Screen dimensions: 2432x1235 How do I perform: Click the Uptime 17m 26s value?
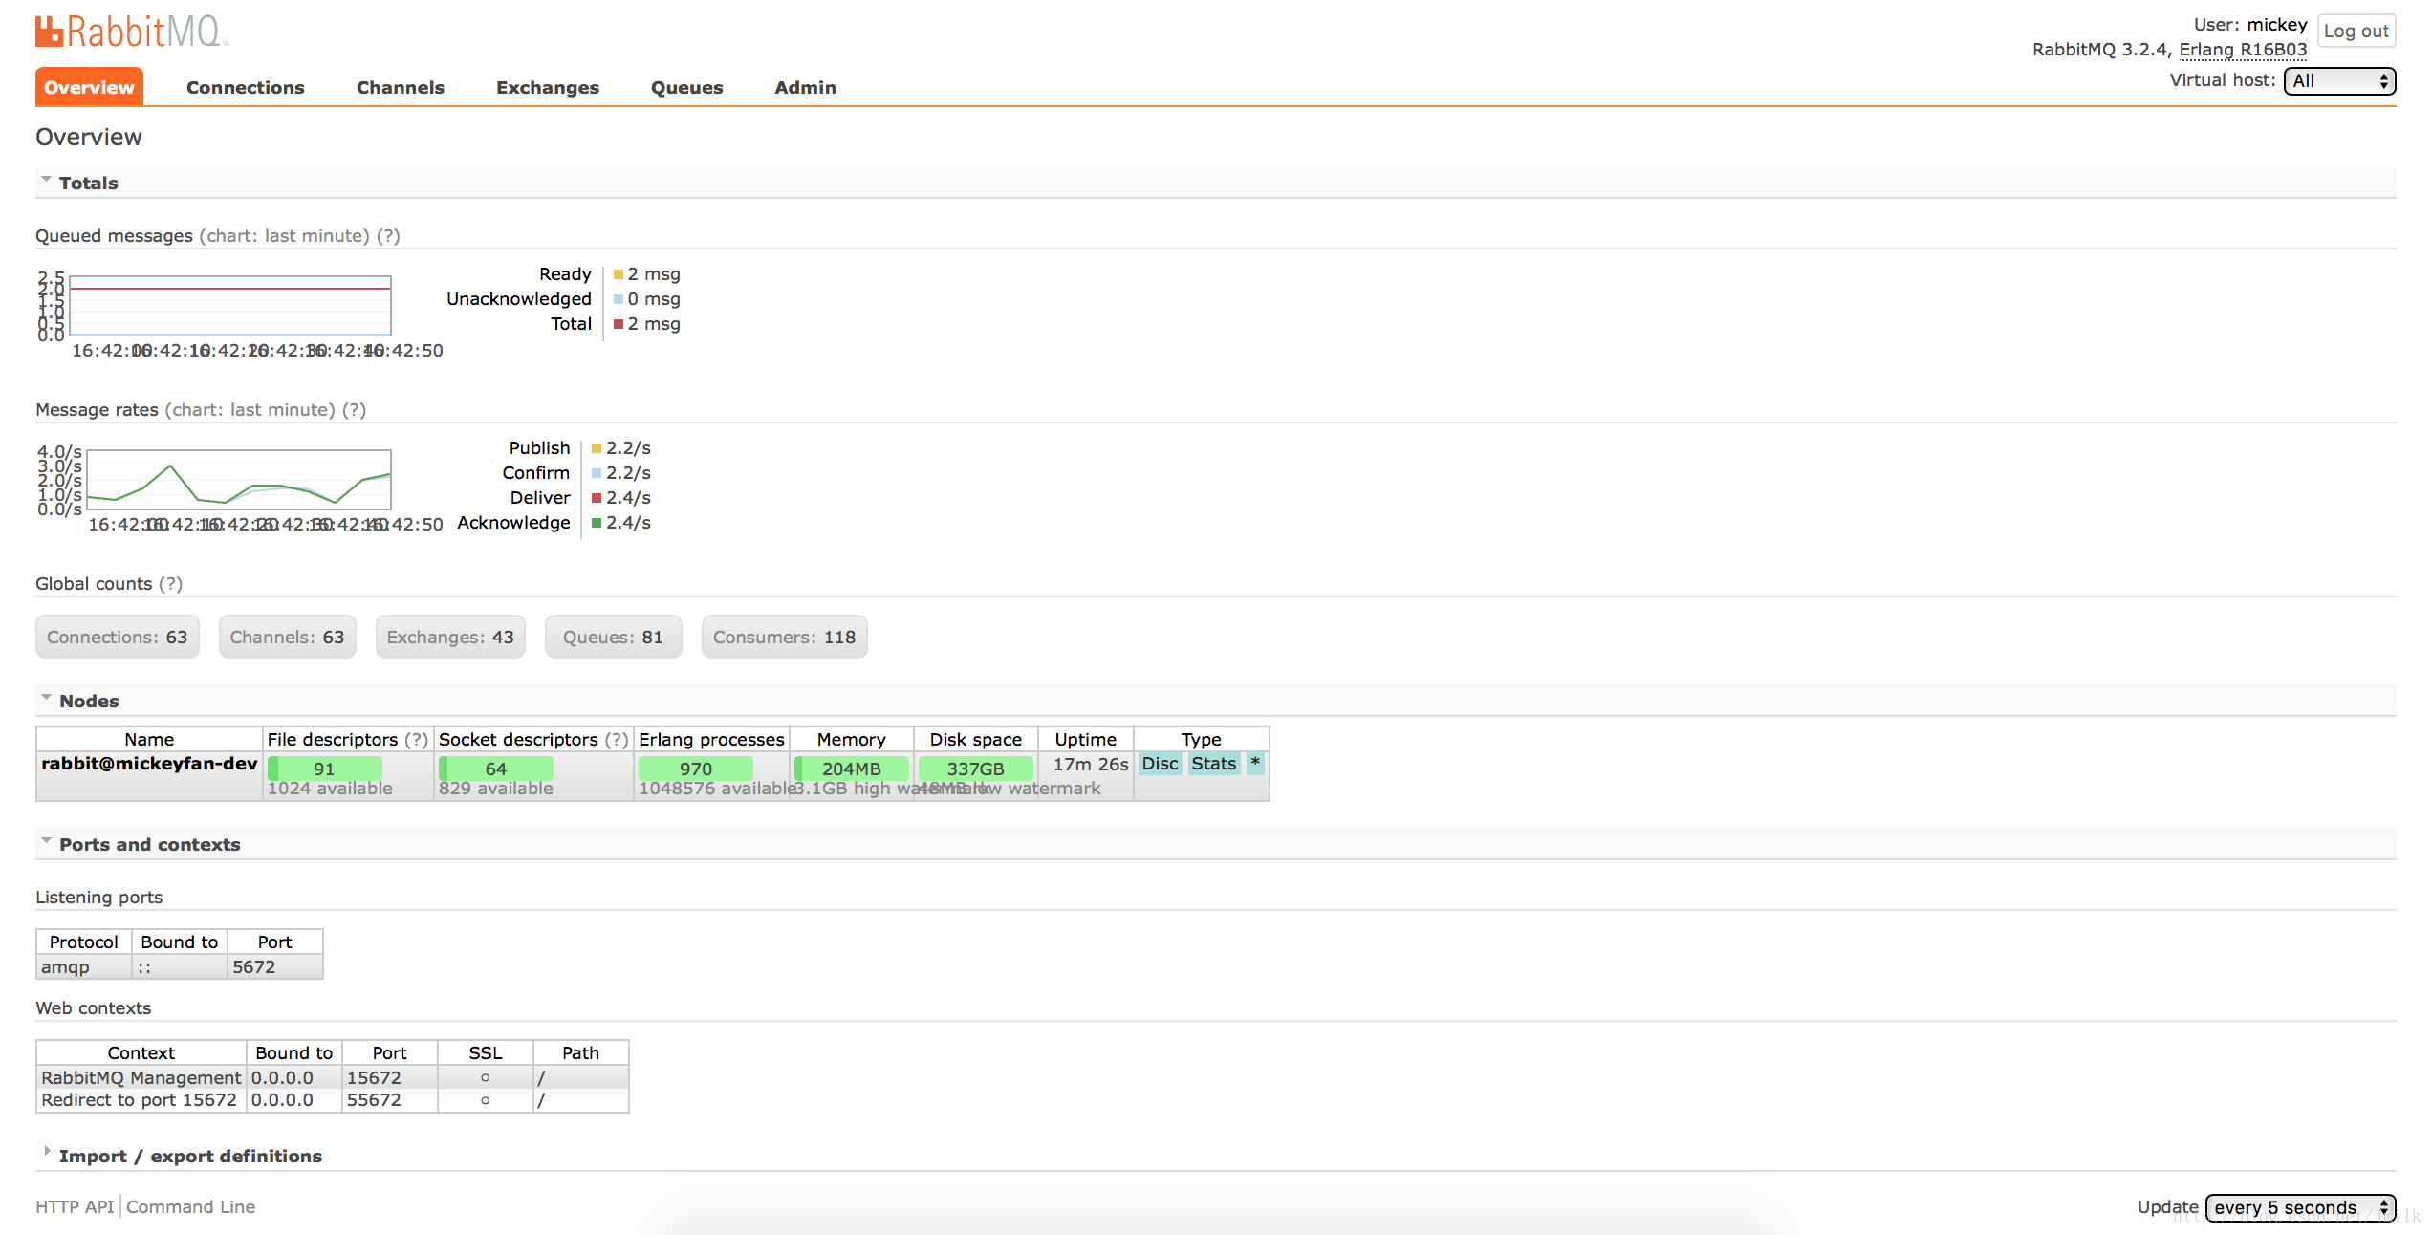pos(1091,764)
